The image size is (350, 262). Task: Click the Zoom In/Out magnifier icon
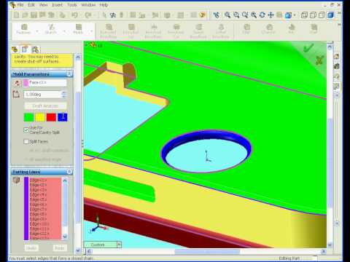245,15
